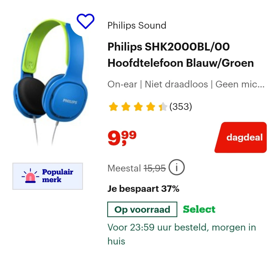Click the Populair merk text label
This screenshot has width=278, height=277.
click(x=58, y=176)
